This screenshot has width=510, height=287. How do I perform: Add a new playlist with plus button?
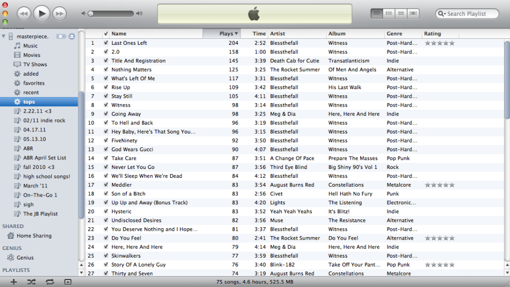click(x=13, y=282)
